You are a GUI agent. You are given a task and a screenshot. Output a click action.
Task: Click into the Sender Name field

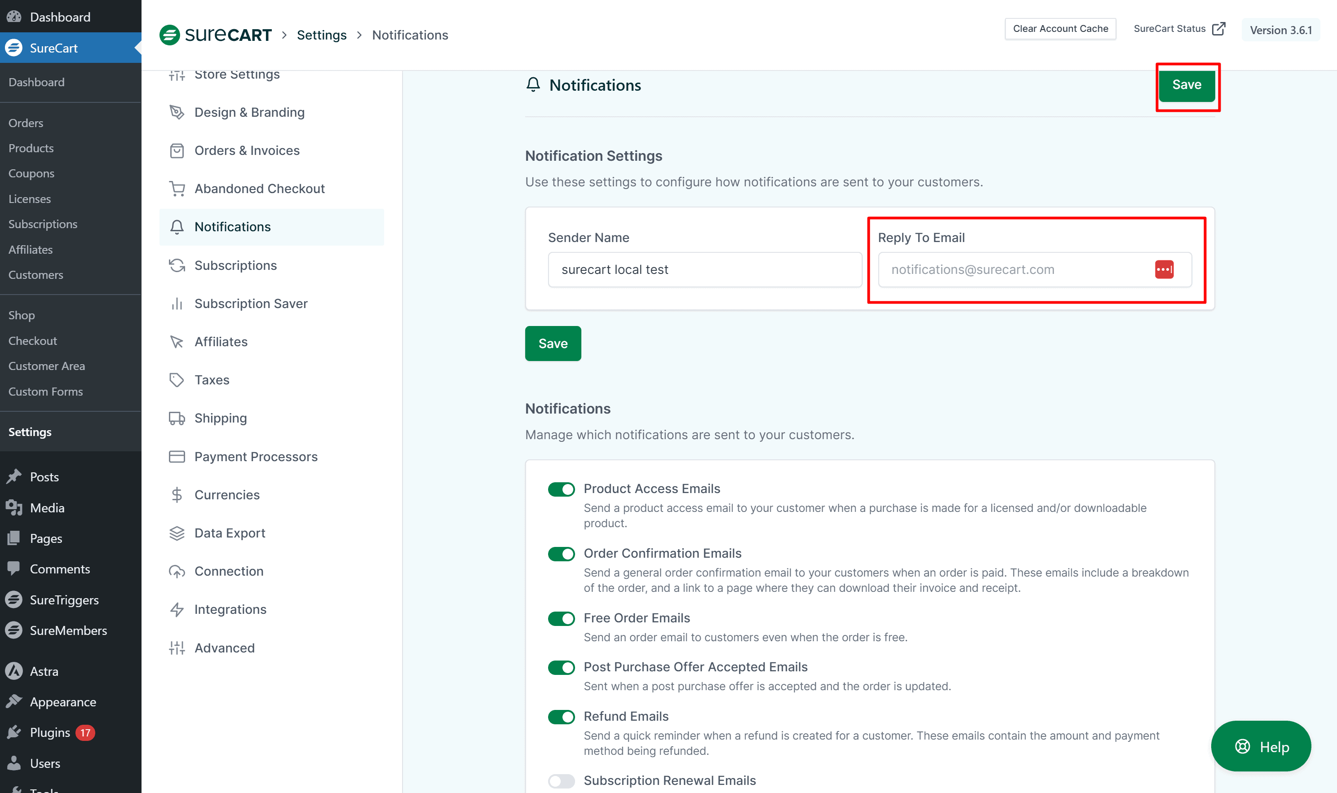(704, 270)
